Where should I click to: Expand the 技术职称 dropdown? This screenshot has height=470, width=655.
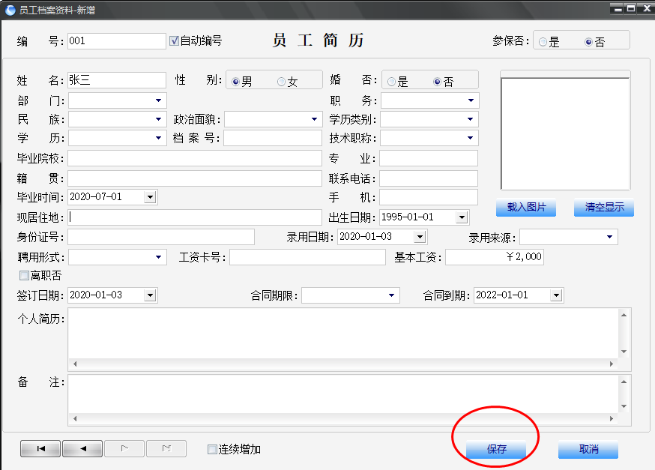pos(470,138)
